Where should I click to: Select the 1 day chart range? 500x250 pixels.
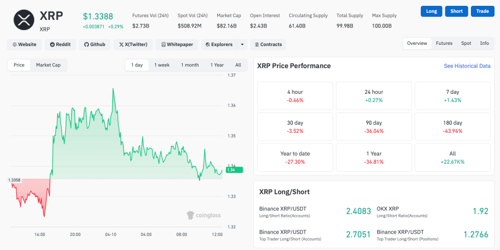137,65
